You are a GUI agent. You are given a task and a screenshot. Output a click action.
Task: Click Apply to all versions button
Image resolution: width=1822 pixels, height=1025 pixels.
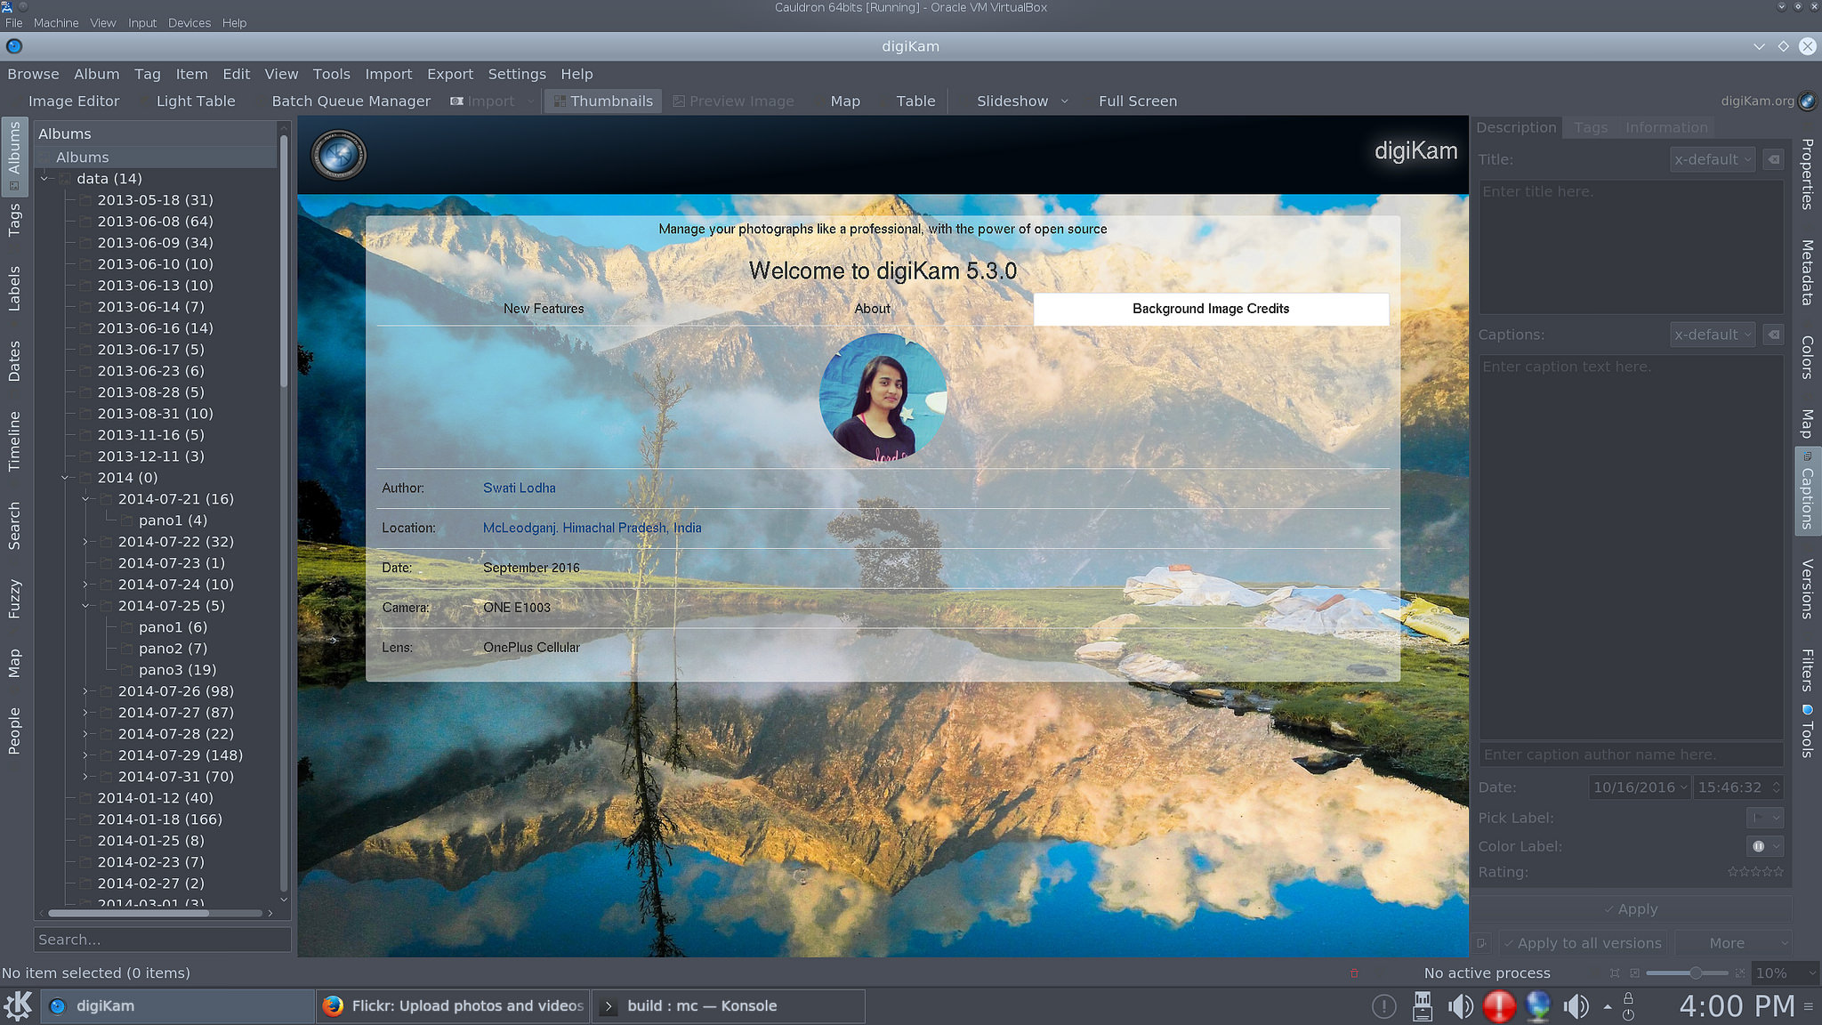[x=1581, y=943]
